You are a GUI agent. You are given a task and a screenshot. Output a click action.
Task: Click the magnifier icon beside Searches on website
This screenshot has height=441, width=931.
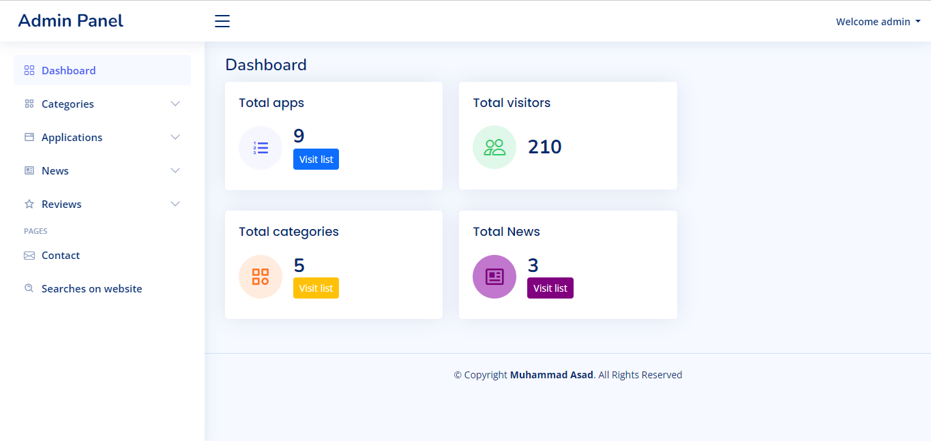[x=29, y=288]
